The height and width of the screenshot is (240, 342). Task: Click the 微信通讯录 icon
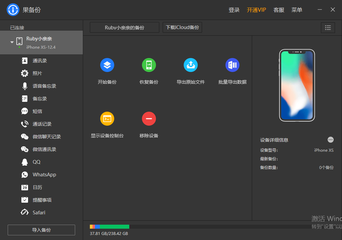click(x=25, y=149)
